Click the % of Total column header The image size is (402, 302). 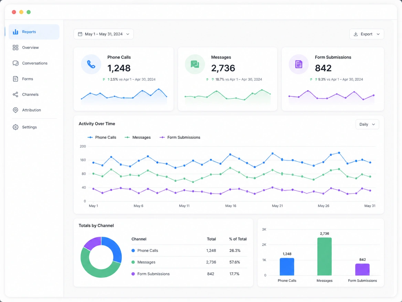pos(238,239)
